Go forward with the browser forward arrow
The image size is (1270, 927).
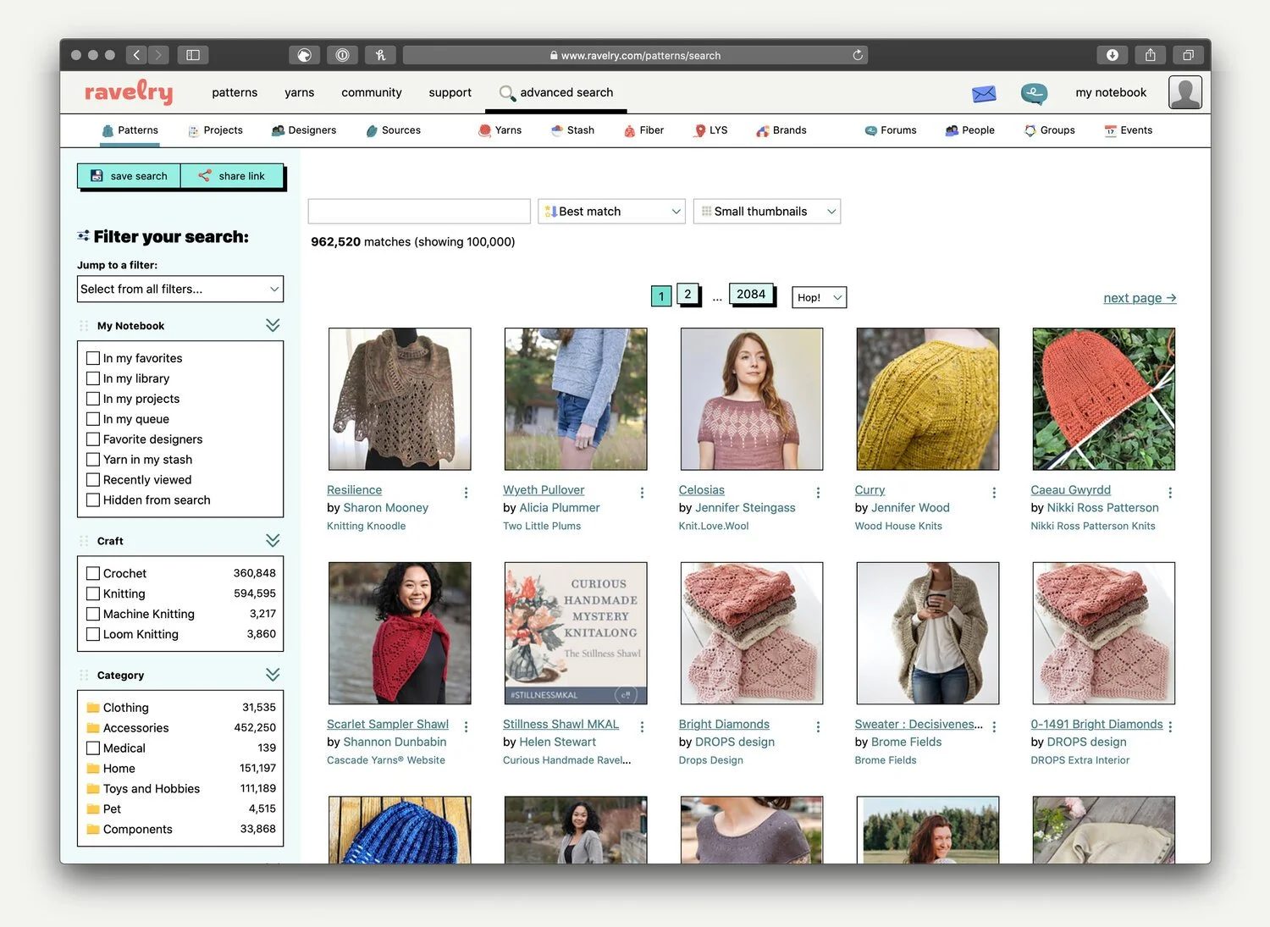pos(159,55)
